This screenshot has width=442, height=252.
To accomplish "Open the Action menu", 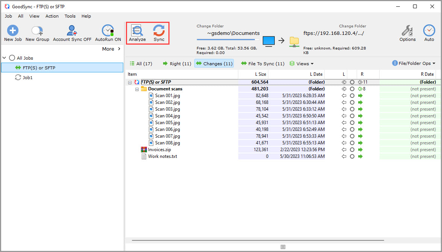I will point(52,16).
